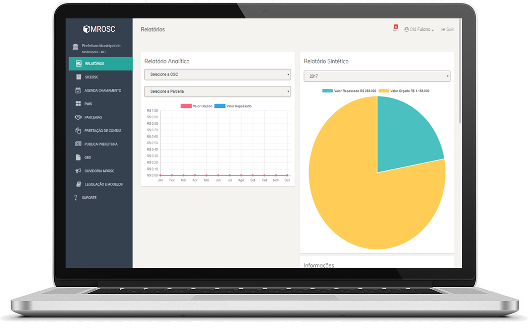
Task: Click the Suporte help link
Action: tap(89, 198)
